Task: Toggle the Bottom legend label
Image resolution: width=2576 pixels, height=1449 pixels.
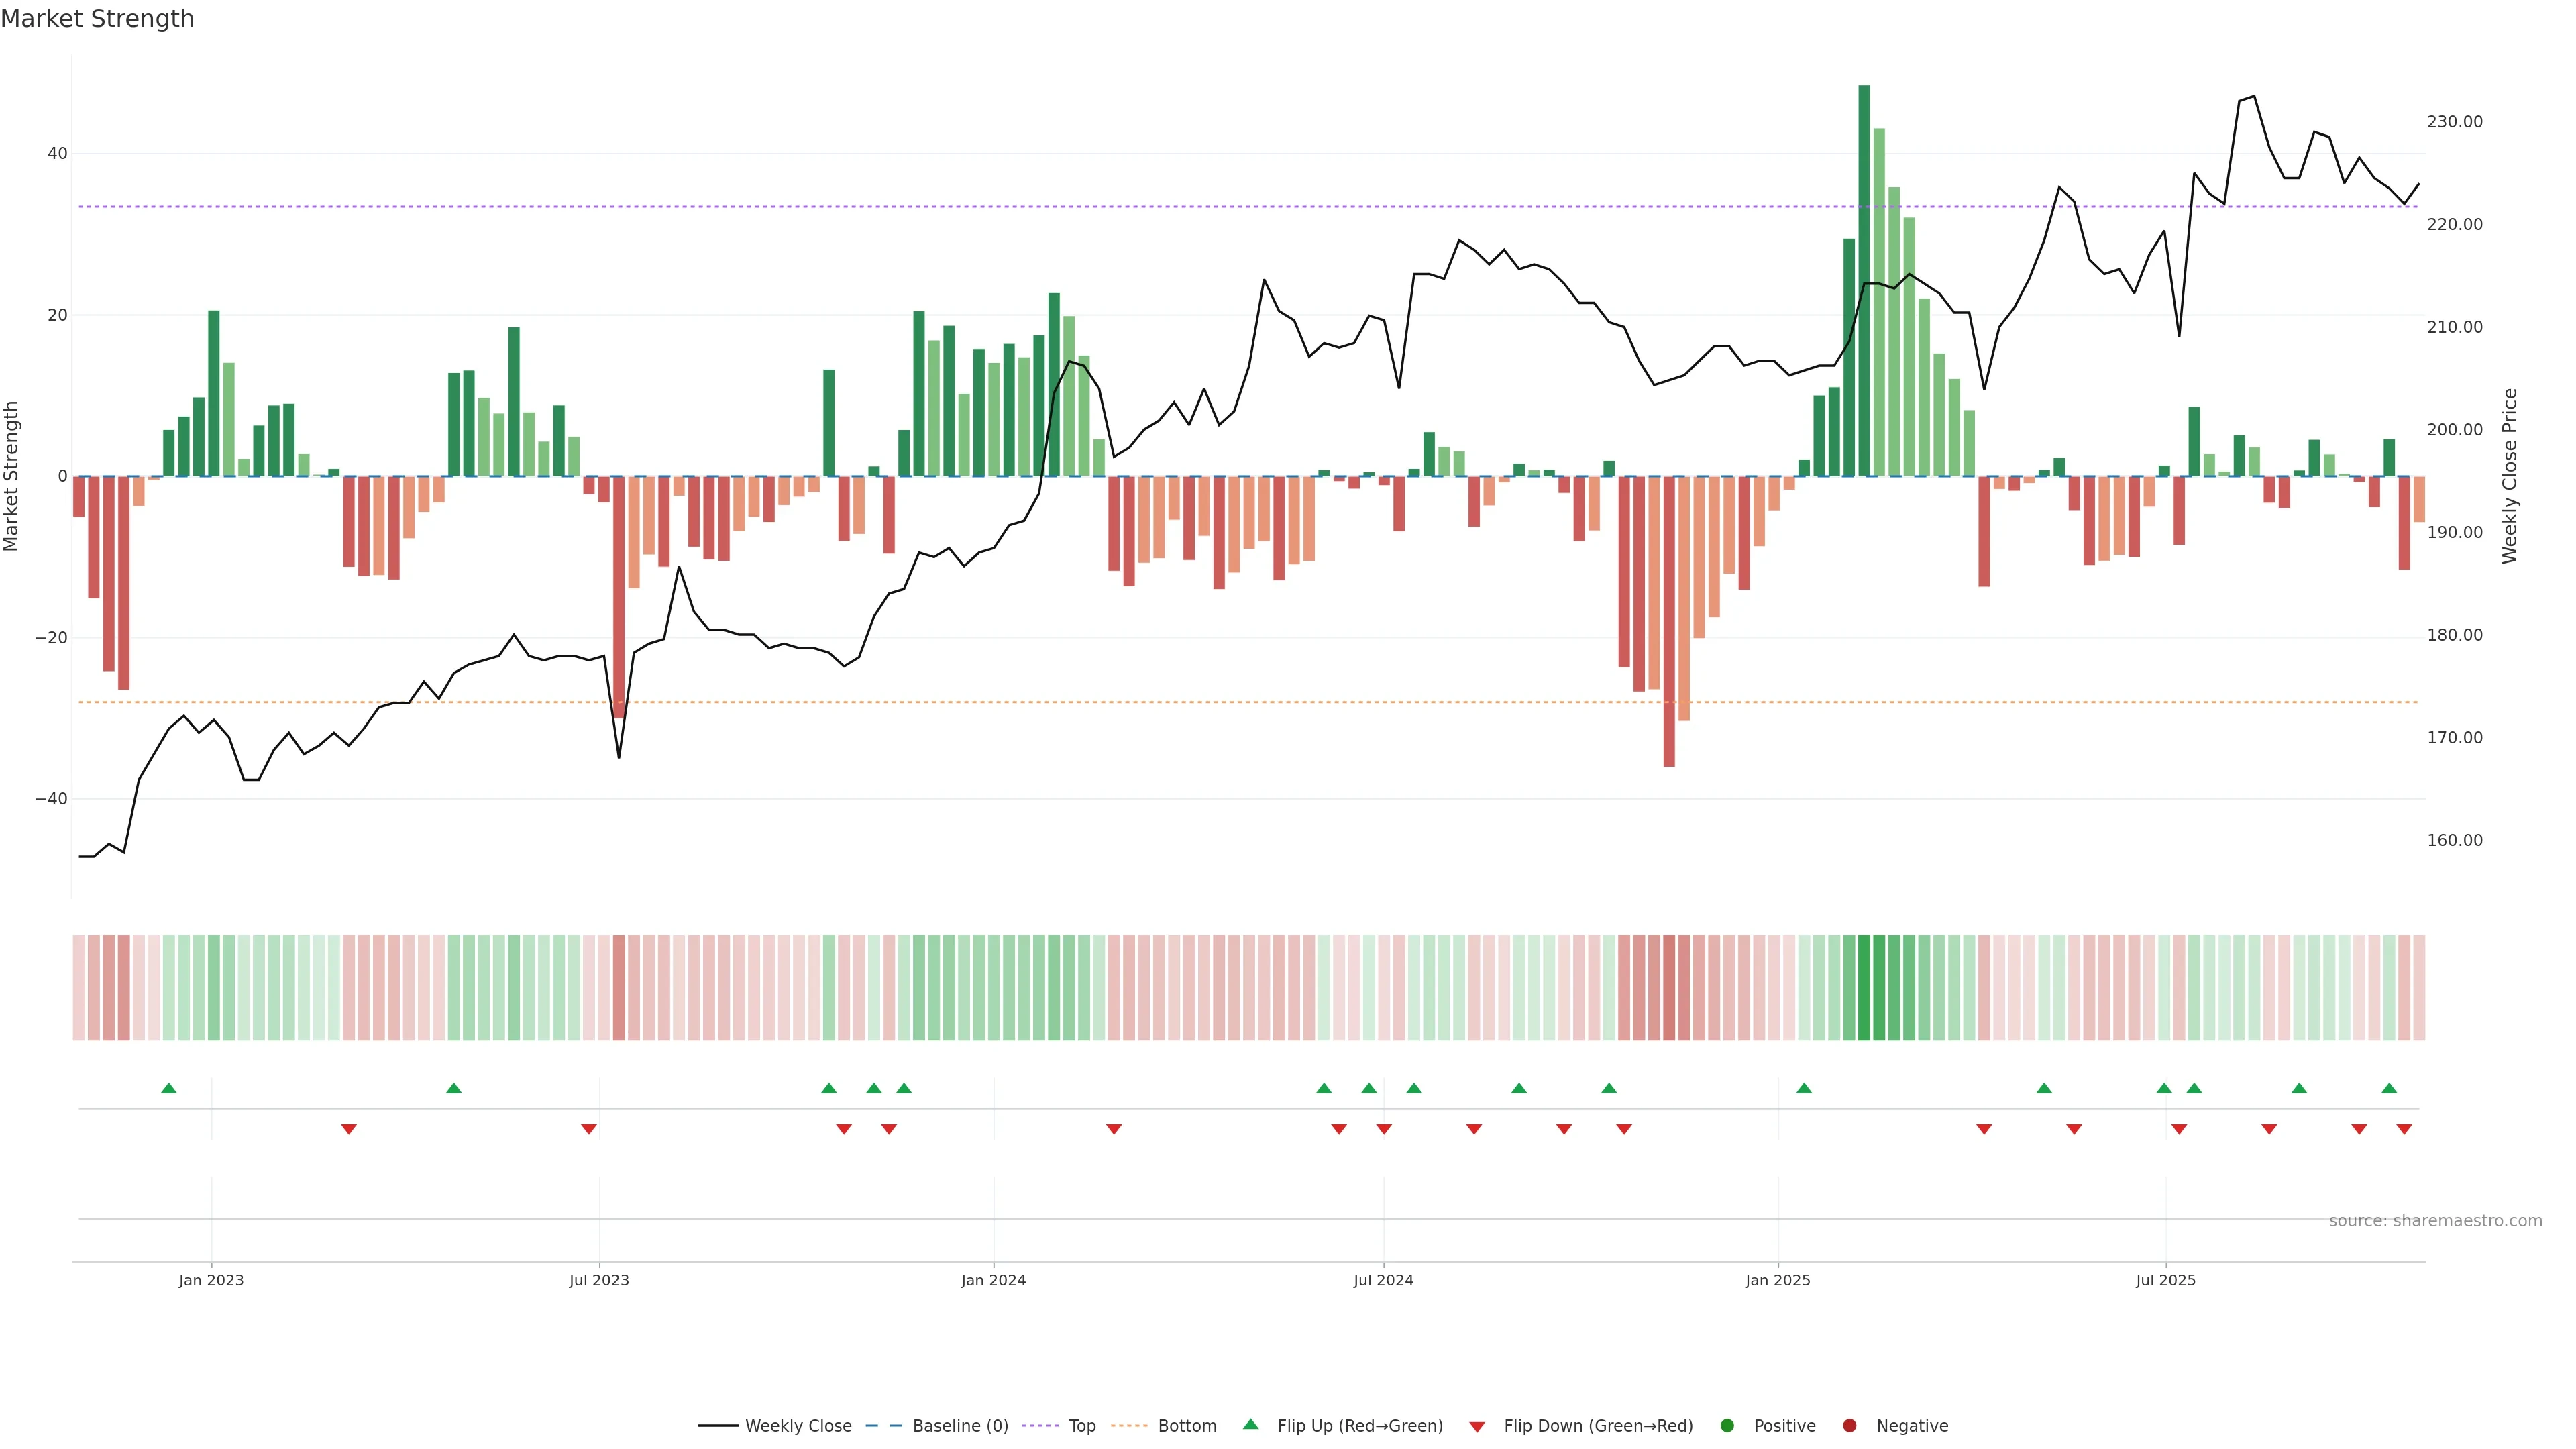Action: click(x=1187, y=1426)
